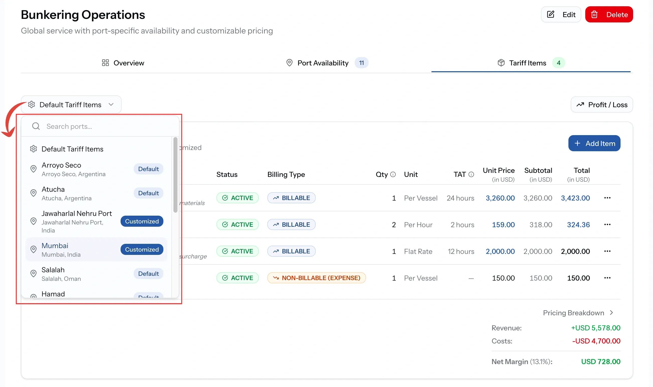Select Salalah port from list
Screen dimensions: 653x387
(x=96, y=274)
